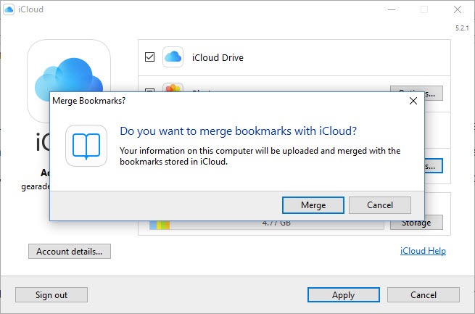Apply the iCloud settings
Image resolution: width=475 pixels, height=314 pixels.
344,295
